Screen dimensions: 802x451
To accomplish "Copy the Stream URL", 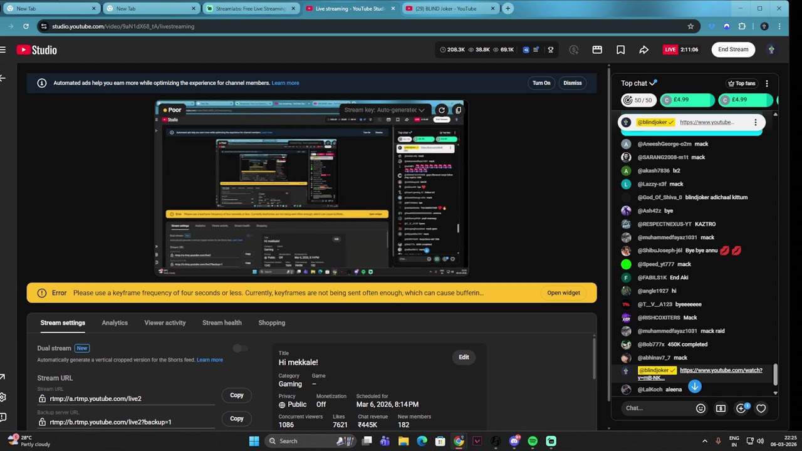I will (x=236, y=395).
